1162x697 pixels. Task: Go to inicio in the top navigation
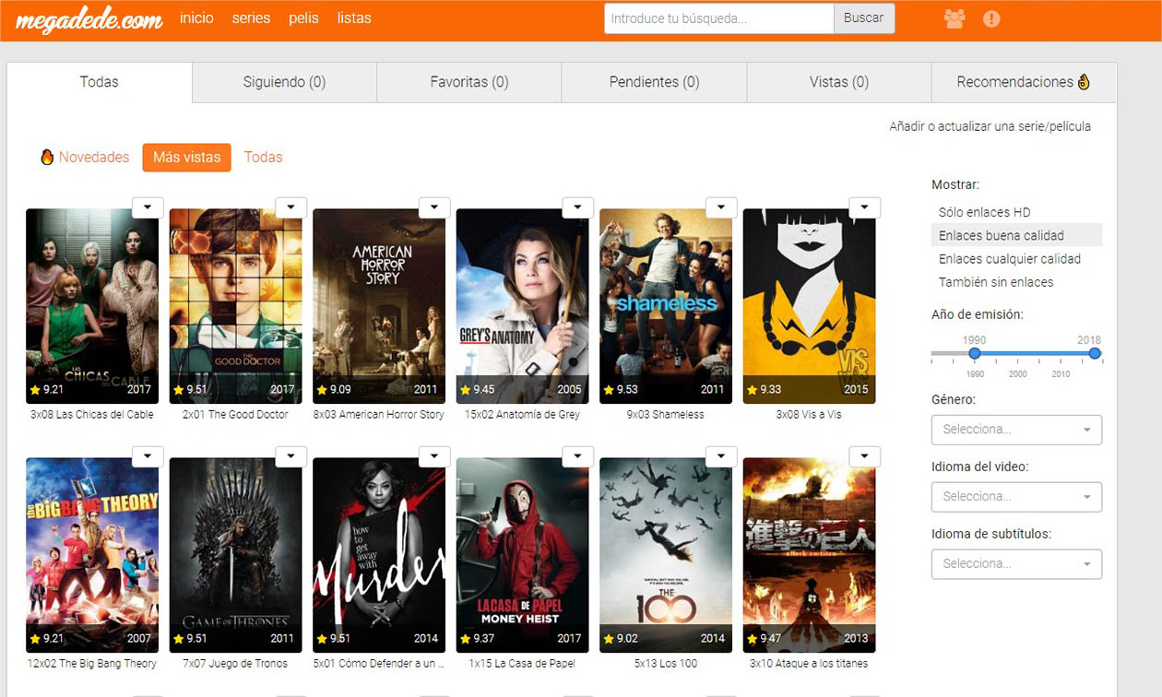[x=196, y=18]
